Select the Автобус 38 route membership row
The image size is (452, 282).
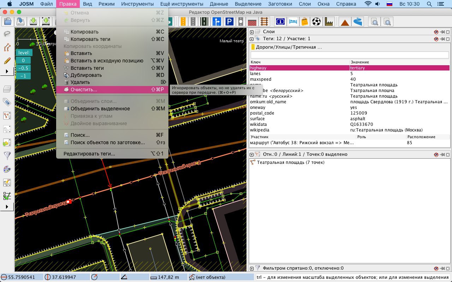tap(350, 143)
